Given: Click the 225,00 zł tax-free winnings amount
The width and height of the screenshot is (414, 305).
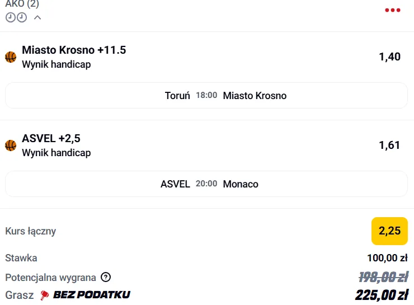Looking at the screenshot, I should [381, 295].
